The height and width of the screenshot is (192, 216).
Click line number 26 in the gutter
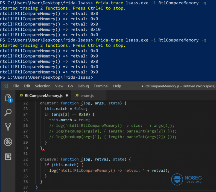click(25, 126)
